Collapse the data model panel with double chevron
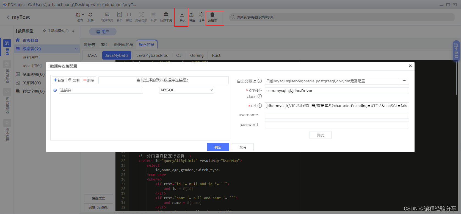This screenshot has width=461, height=214. coord(73,31)
